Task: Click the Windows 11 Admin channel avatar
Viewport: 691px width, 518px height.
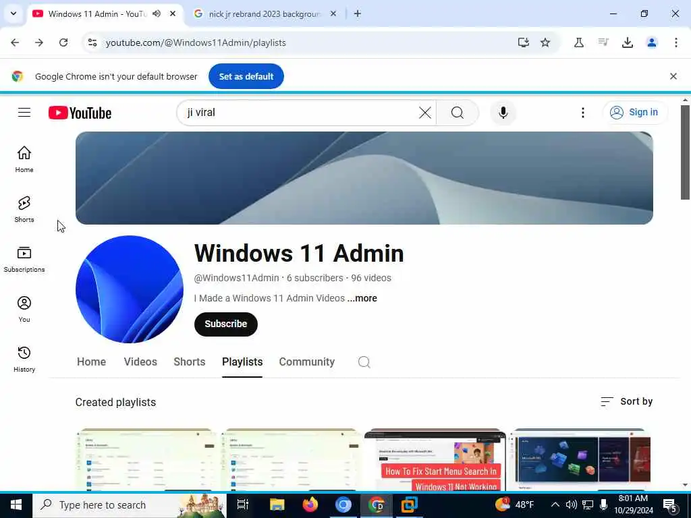Action: (x=129, y=289)
